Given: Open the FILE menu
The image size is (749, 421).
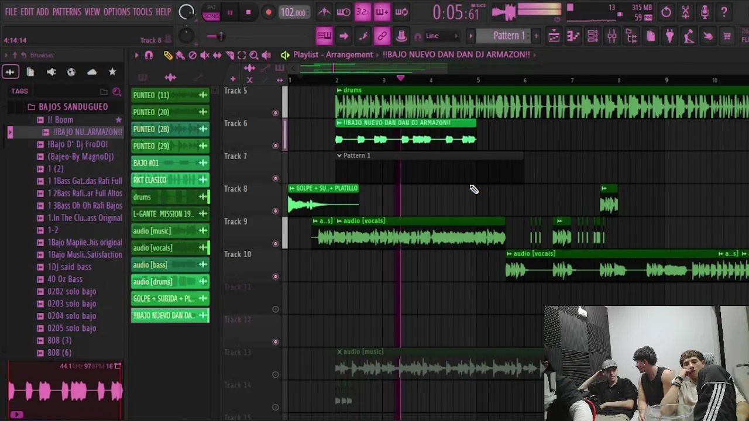Looking at the screenshot, I should click(11, 12).
